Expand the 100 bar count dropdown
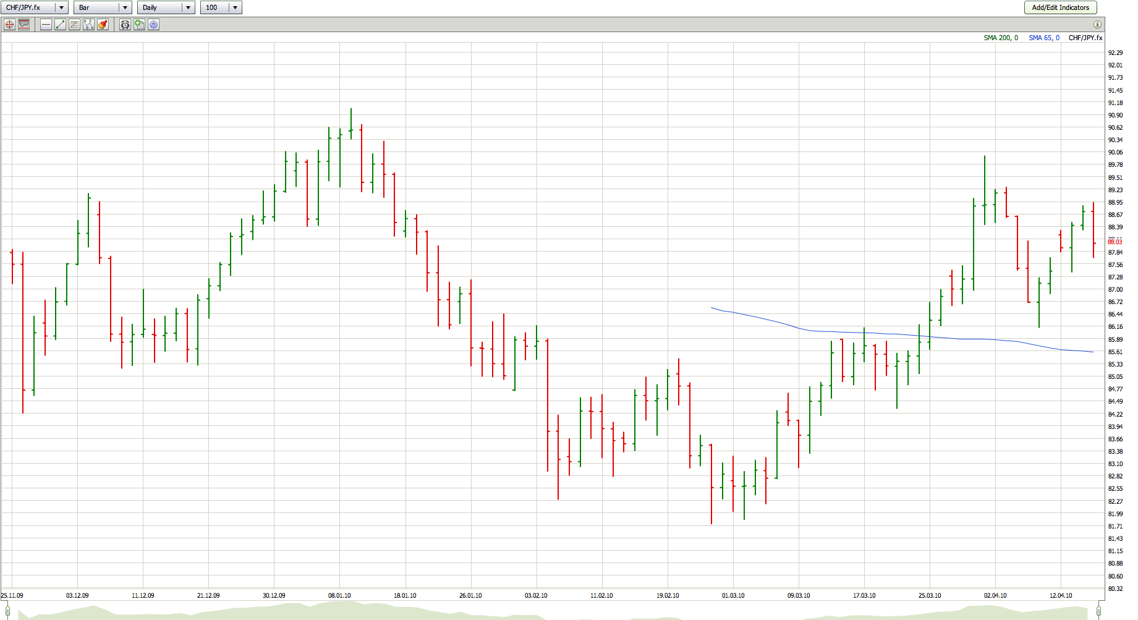Screen dimensions: 1138x620 click(x=235, y=7)
